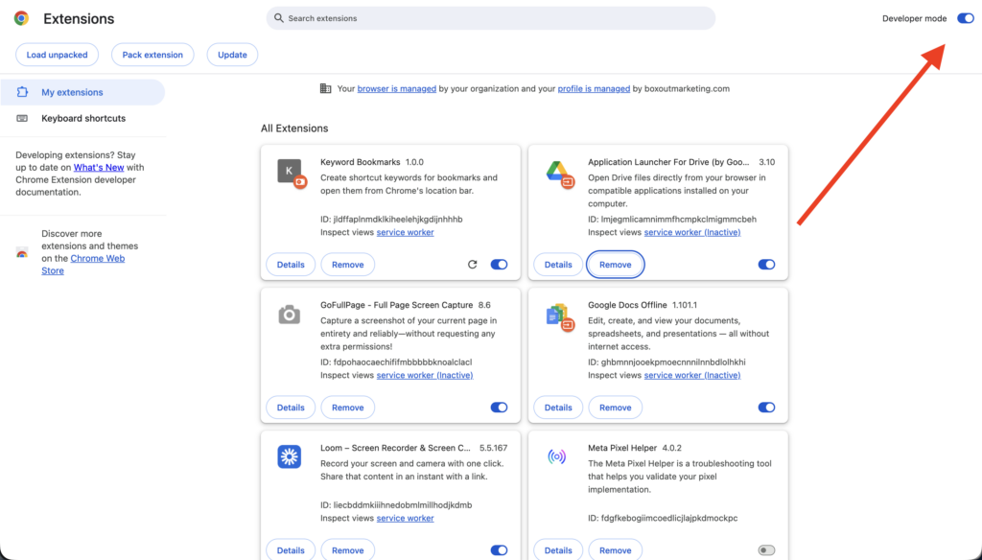Remove the Loom screen recorder extension
This screenshot has width=982, height=560.
click(347, 550)
